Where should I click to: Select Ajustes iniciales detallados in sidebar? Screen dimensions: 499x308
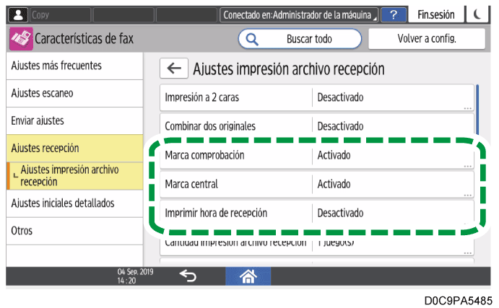pyautogui.click(x=71, y=203)
